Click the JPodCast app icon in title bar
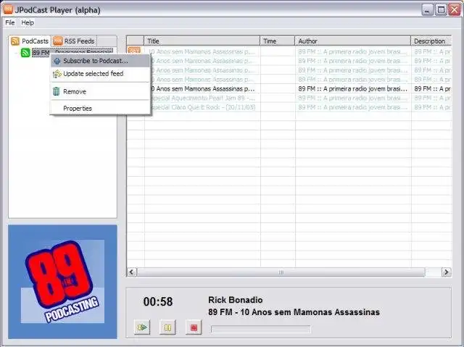The width and height of the screenshot is (464, 347). (8, 9)
